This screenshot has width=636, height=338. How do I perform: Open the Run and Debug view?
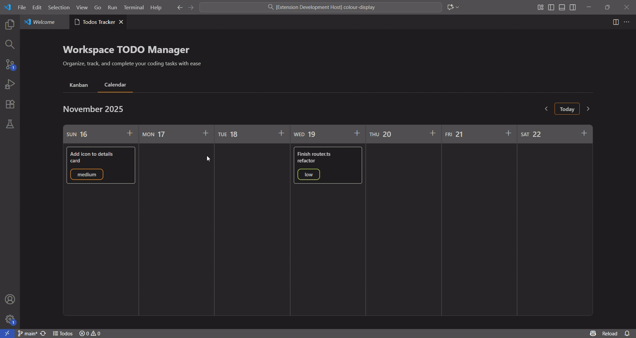[10, 84]
